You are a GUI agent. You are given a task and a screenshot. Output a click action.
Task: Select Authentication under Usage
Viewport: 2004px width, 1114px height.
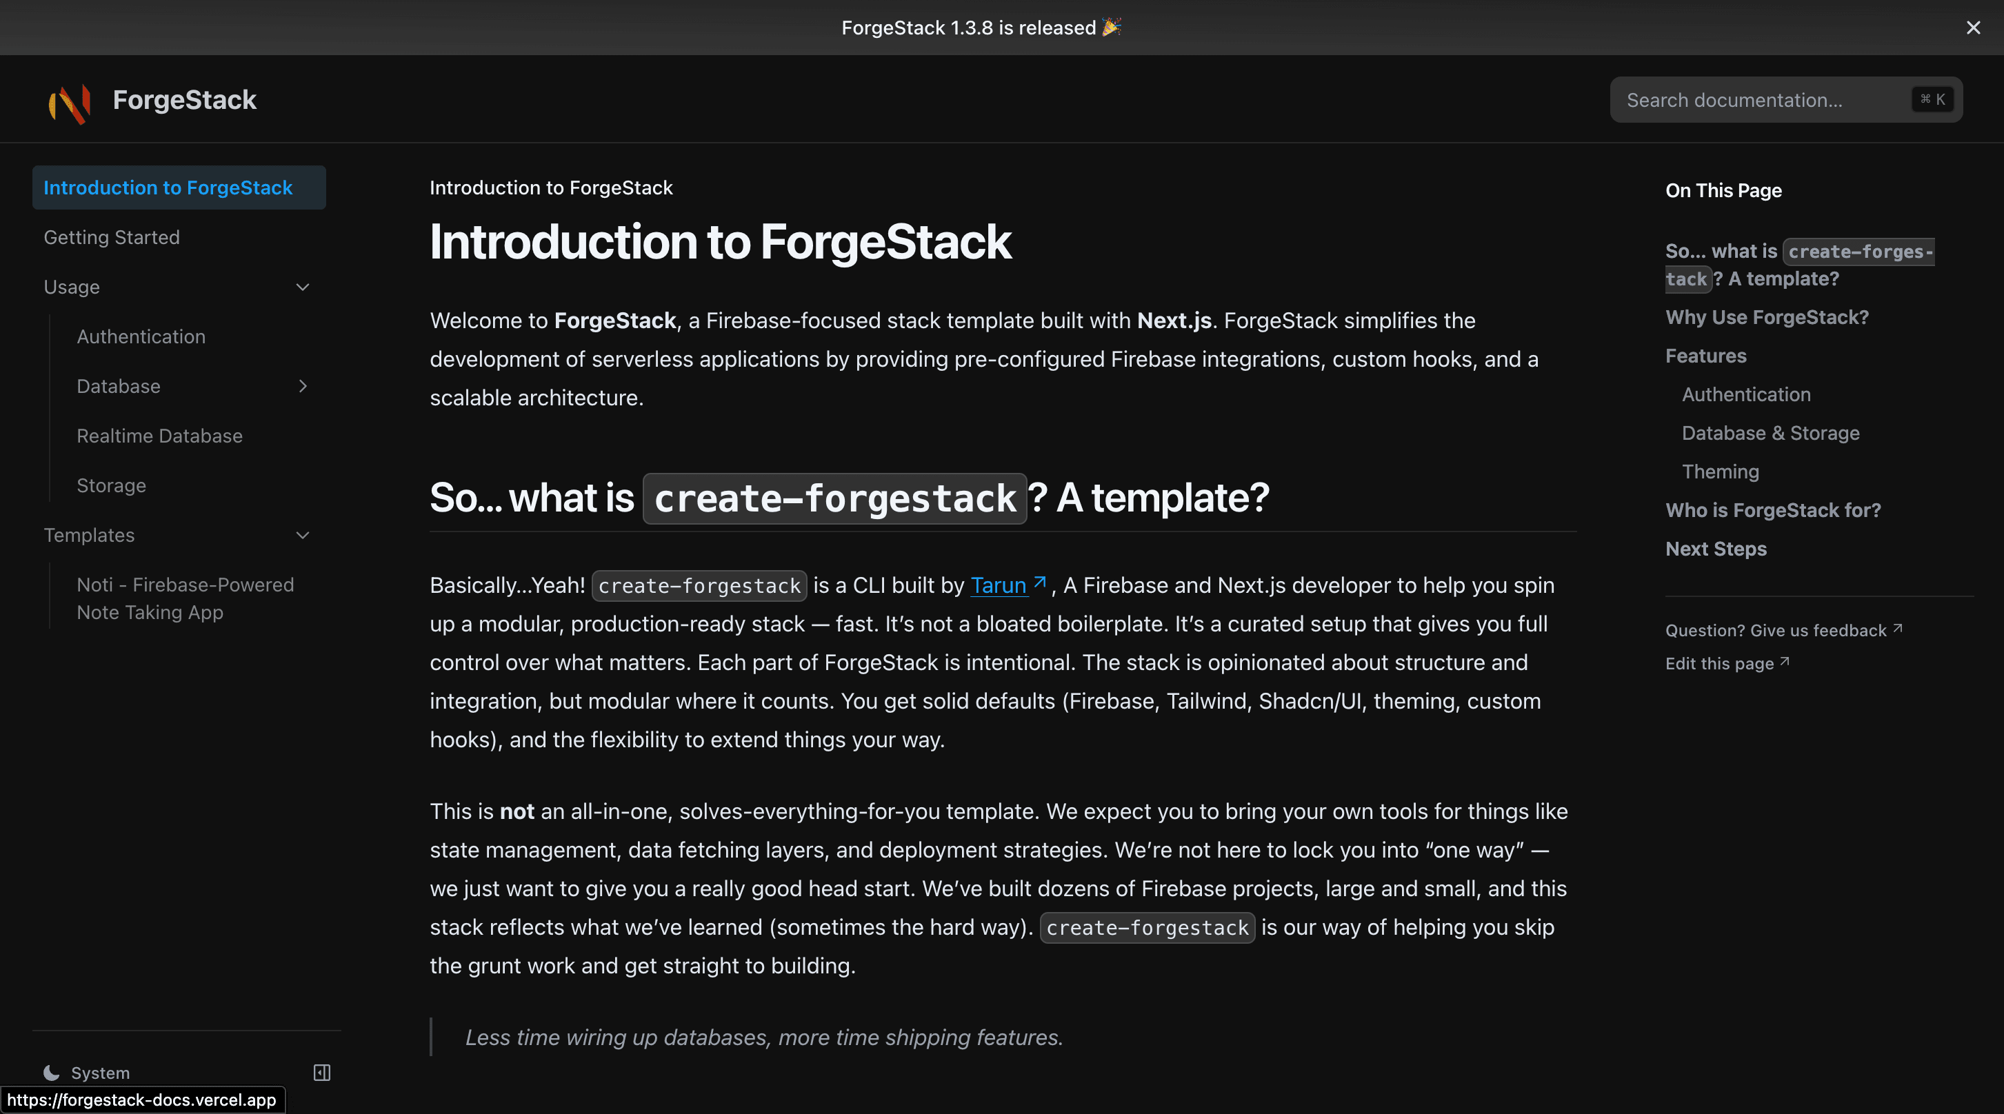pyautogui.click(x=141, y=336)
